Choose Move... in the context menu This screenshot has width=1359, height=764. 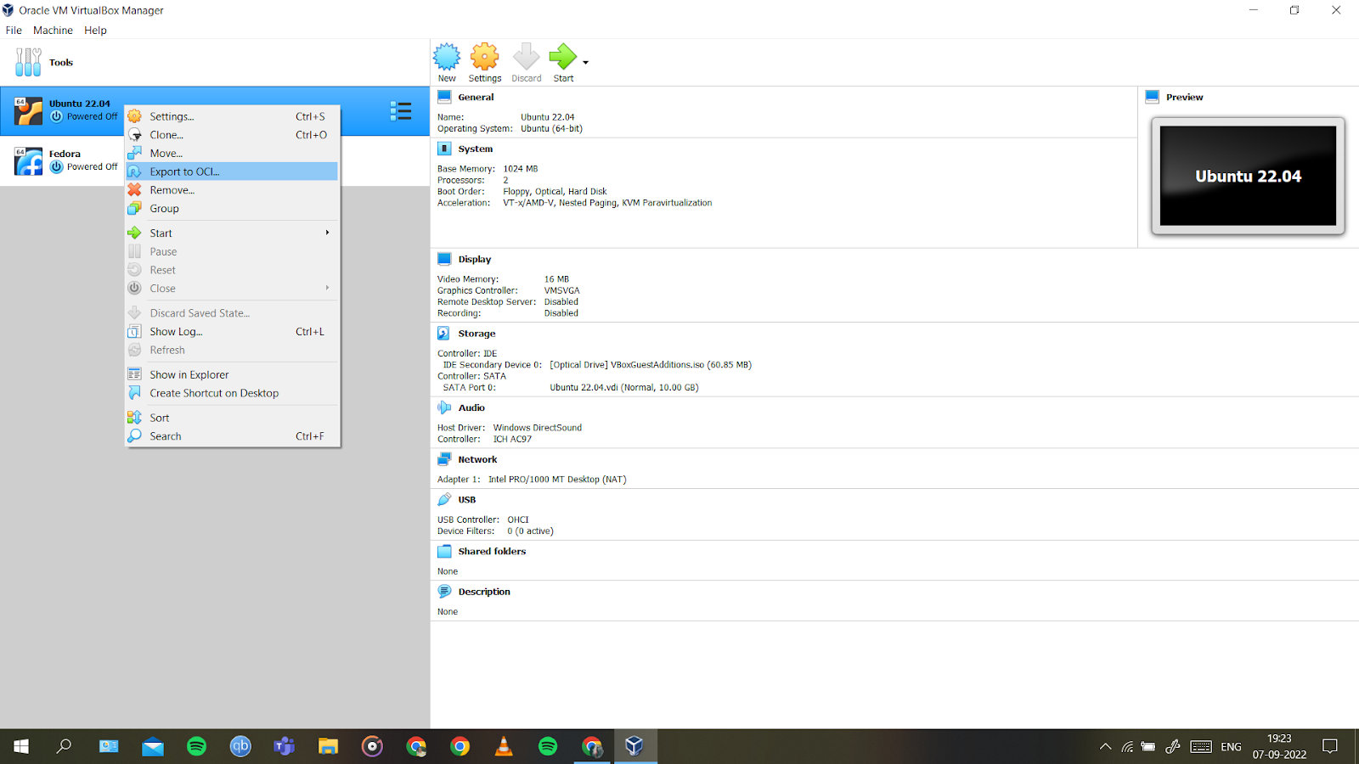[232, 154]
